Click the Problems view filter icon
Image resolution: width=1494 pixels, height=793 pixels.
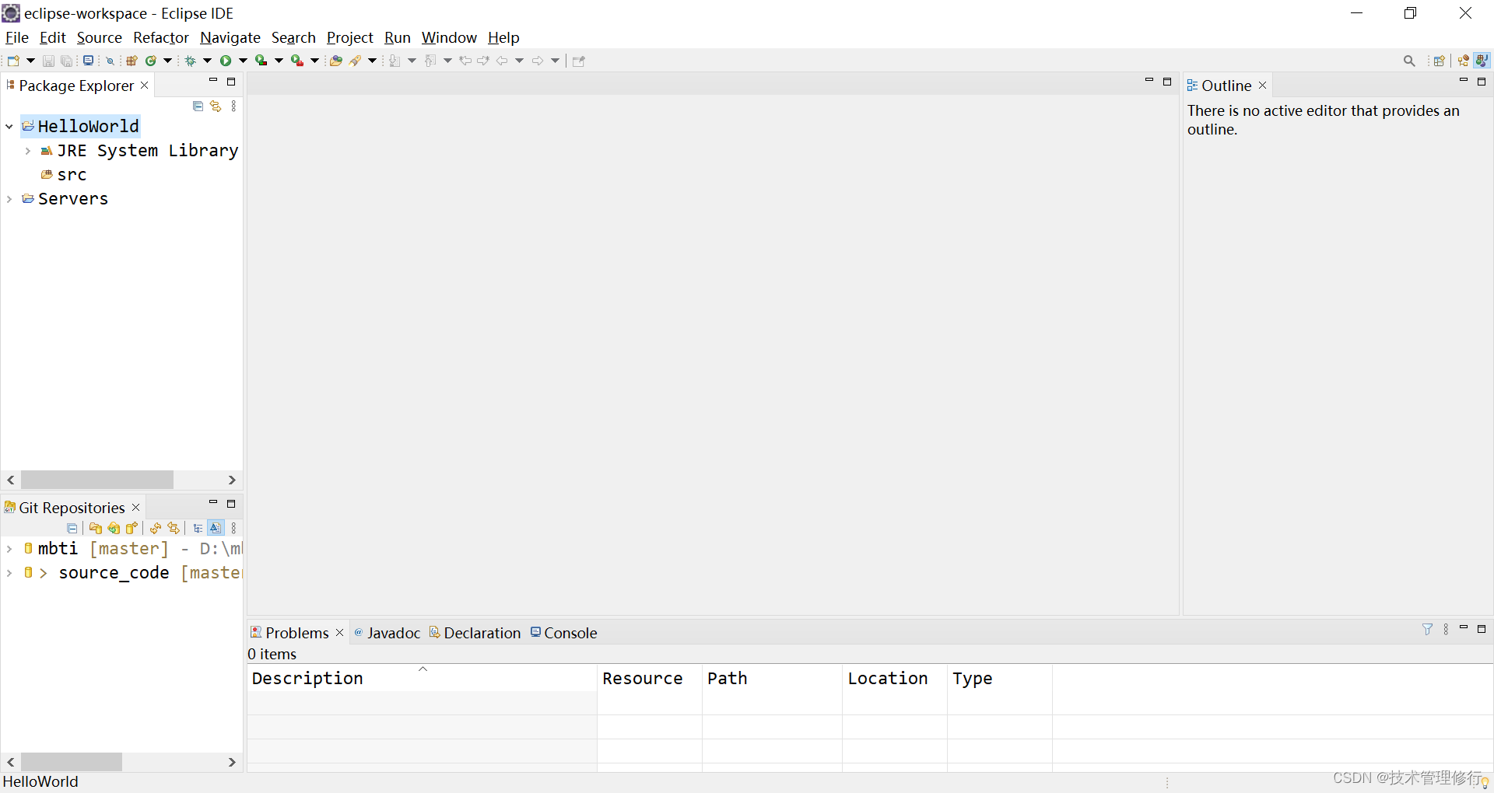[x=1427, y=629]
